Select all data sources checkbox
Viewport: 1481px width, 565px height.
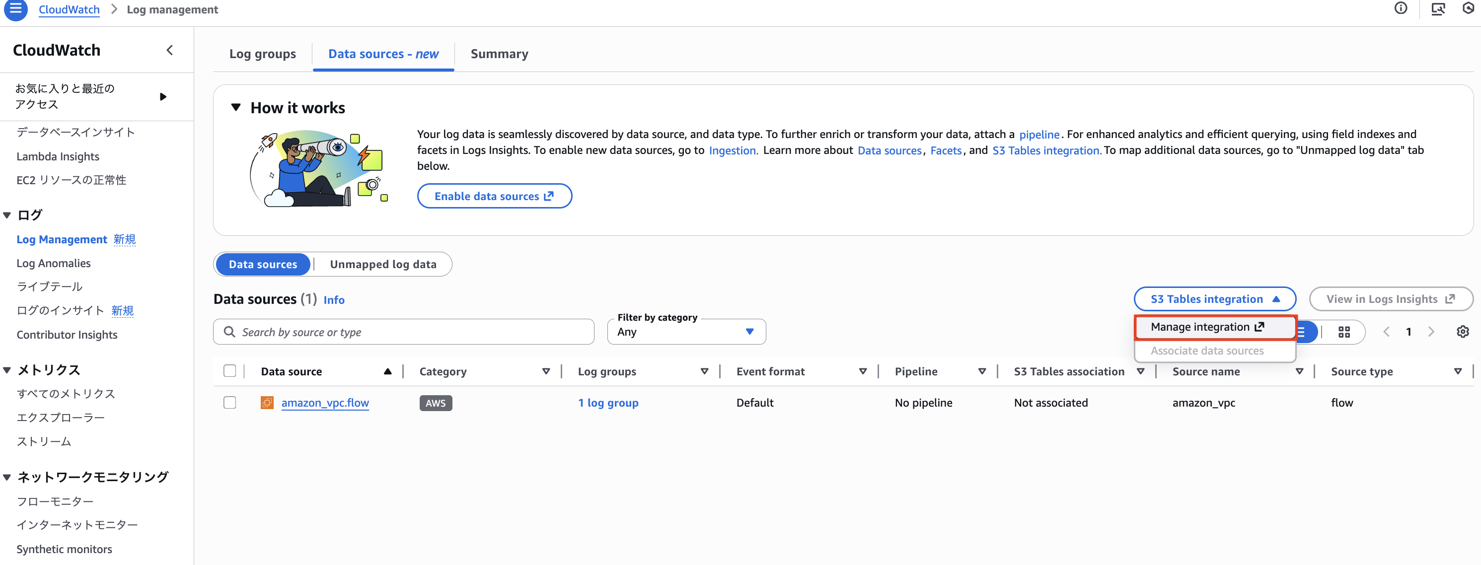[229, 371]
